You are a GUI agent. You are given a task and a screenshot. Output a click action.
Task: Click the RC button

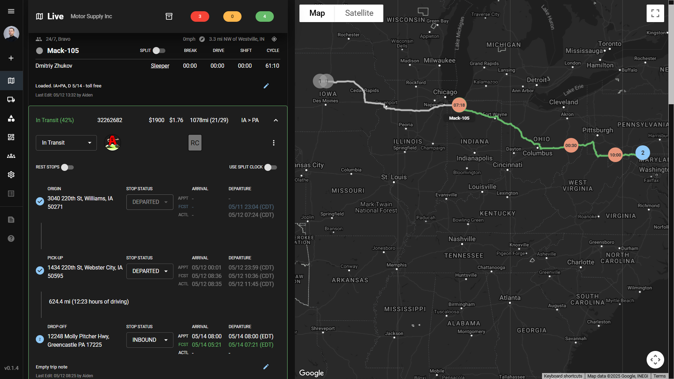tap(195, 143)
